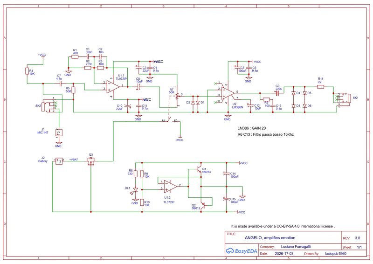Click the EasyEDA logo in title block

click(x=241, y=251)
